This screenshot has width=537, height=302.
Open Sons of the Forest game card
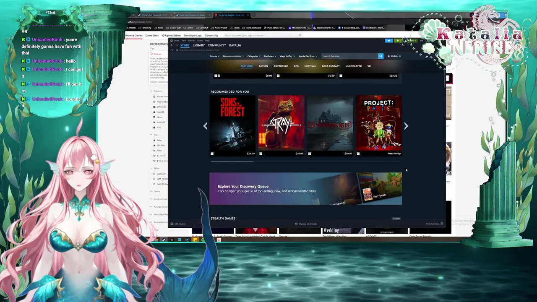click(x=232, y=126)
